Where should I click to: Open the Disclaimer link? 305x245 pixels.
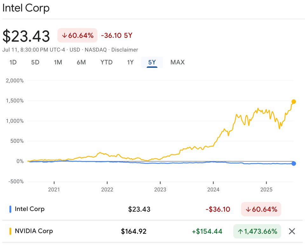click(x=125, y=50)
